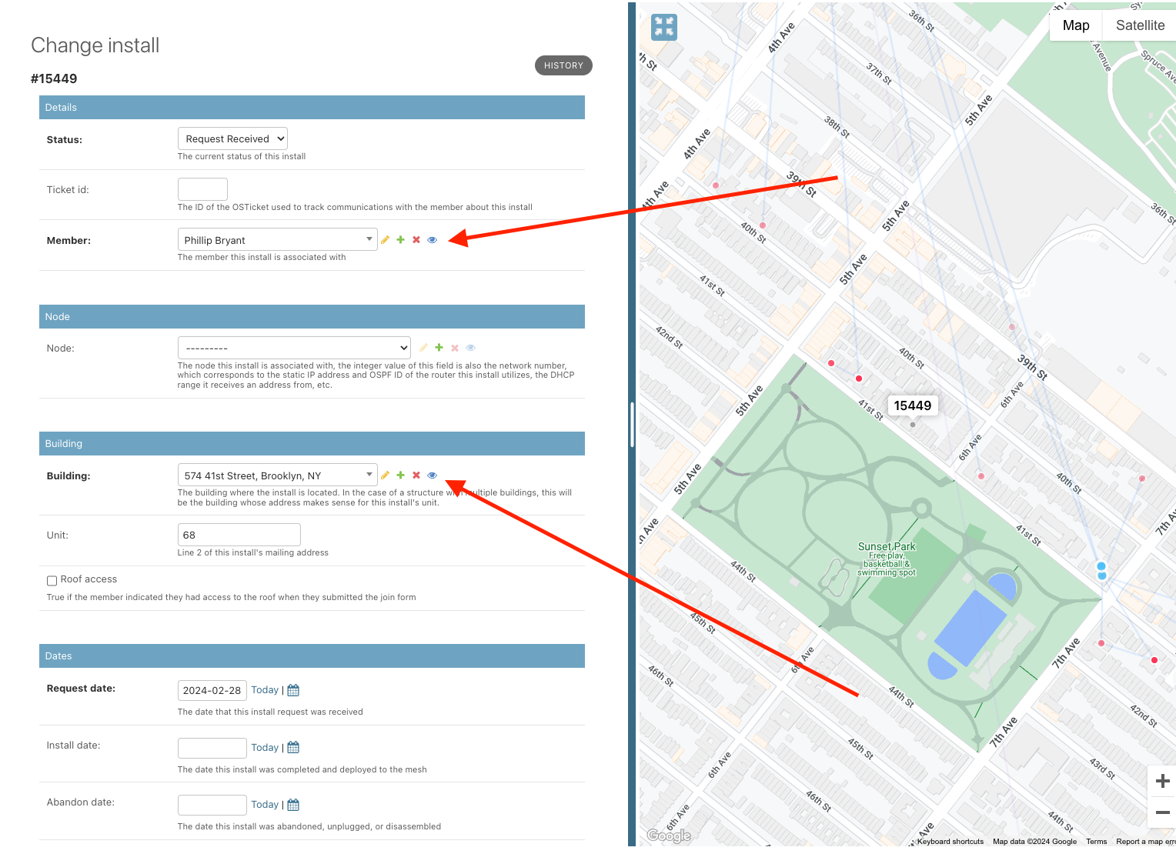This screenshot has width=1176, height=854.
Task: Switch the map to Satellite view
Action: tap(1140, 25)
